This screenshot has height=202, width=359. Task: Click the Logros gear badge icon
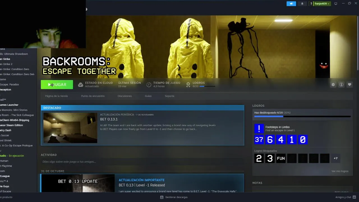tap(188, 84)
